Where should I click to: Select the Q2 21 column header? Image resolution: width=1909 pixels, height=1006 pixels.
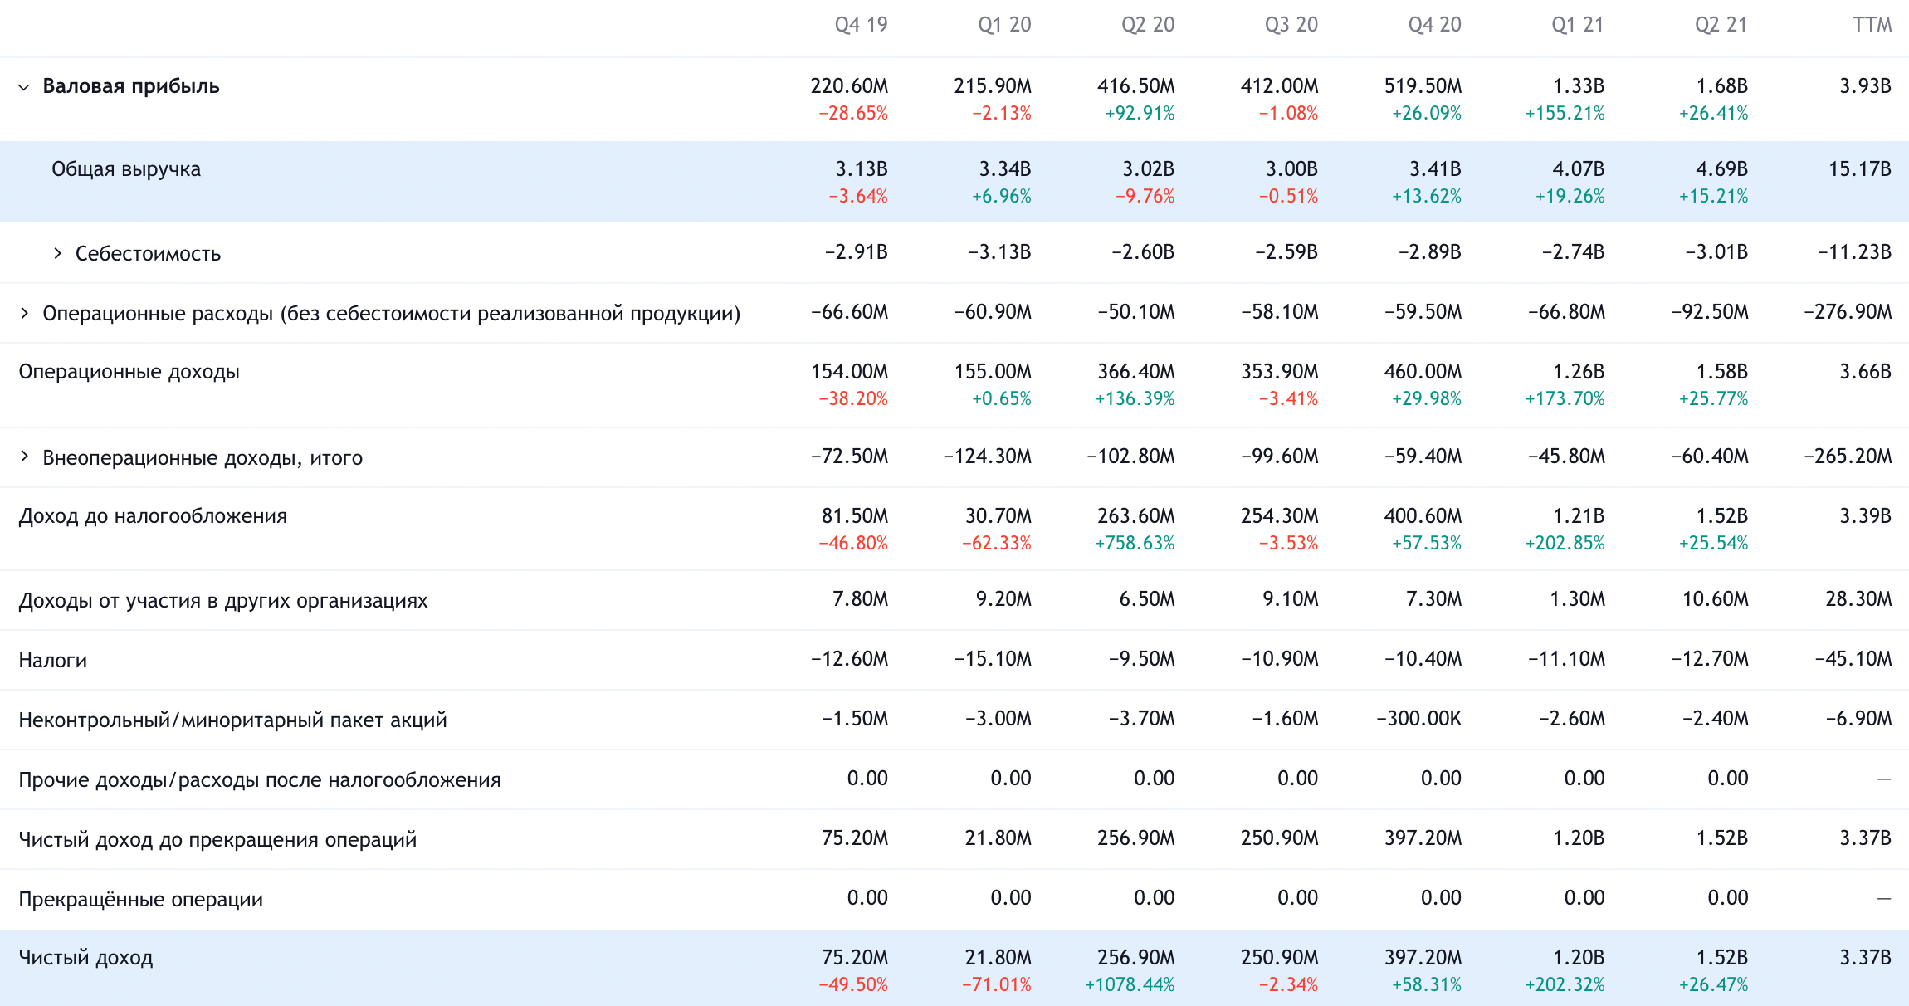(x=1721, y=25)
